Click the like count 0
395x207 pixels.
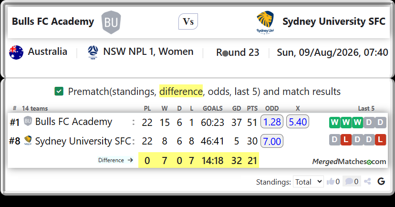[x=338, y=182]
